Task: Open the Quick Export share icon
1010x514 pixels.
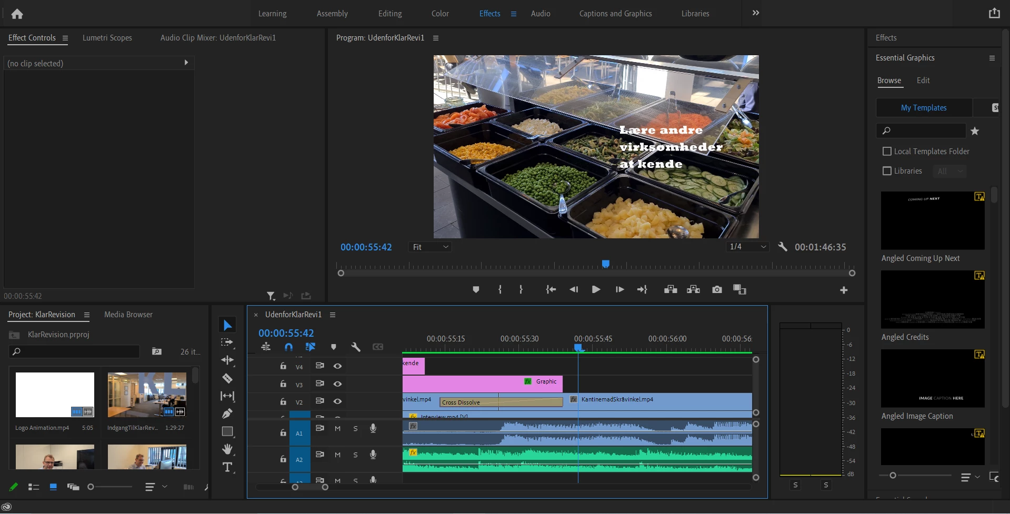Action: pyautogui.click(x=994, y=13)
